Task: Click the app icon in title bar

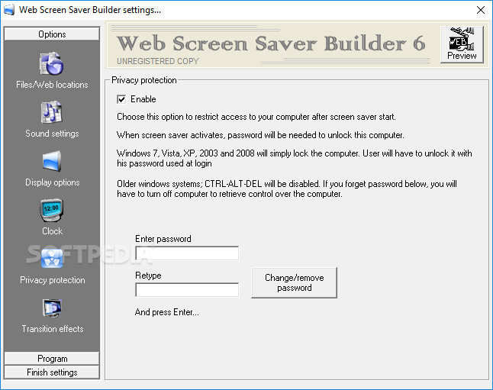Action: coord(9,10)
